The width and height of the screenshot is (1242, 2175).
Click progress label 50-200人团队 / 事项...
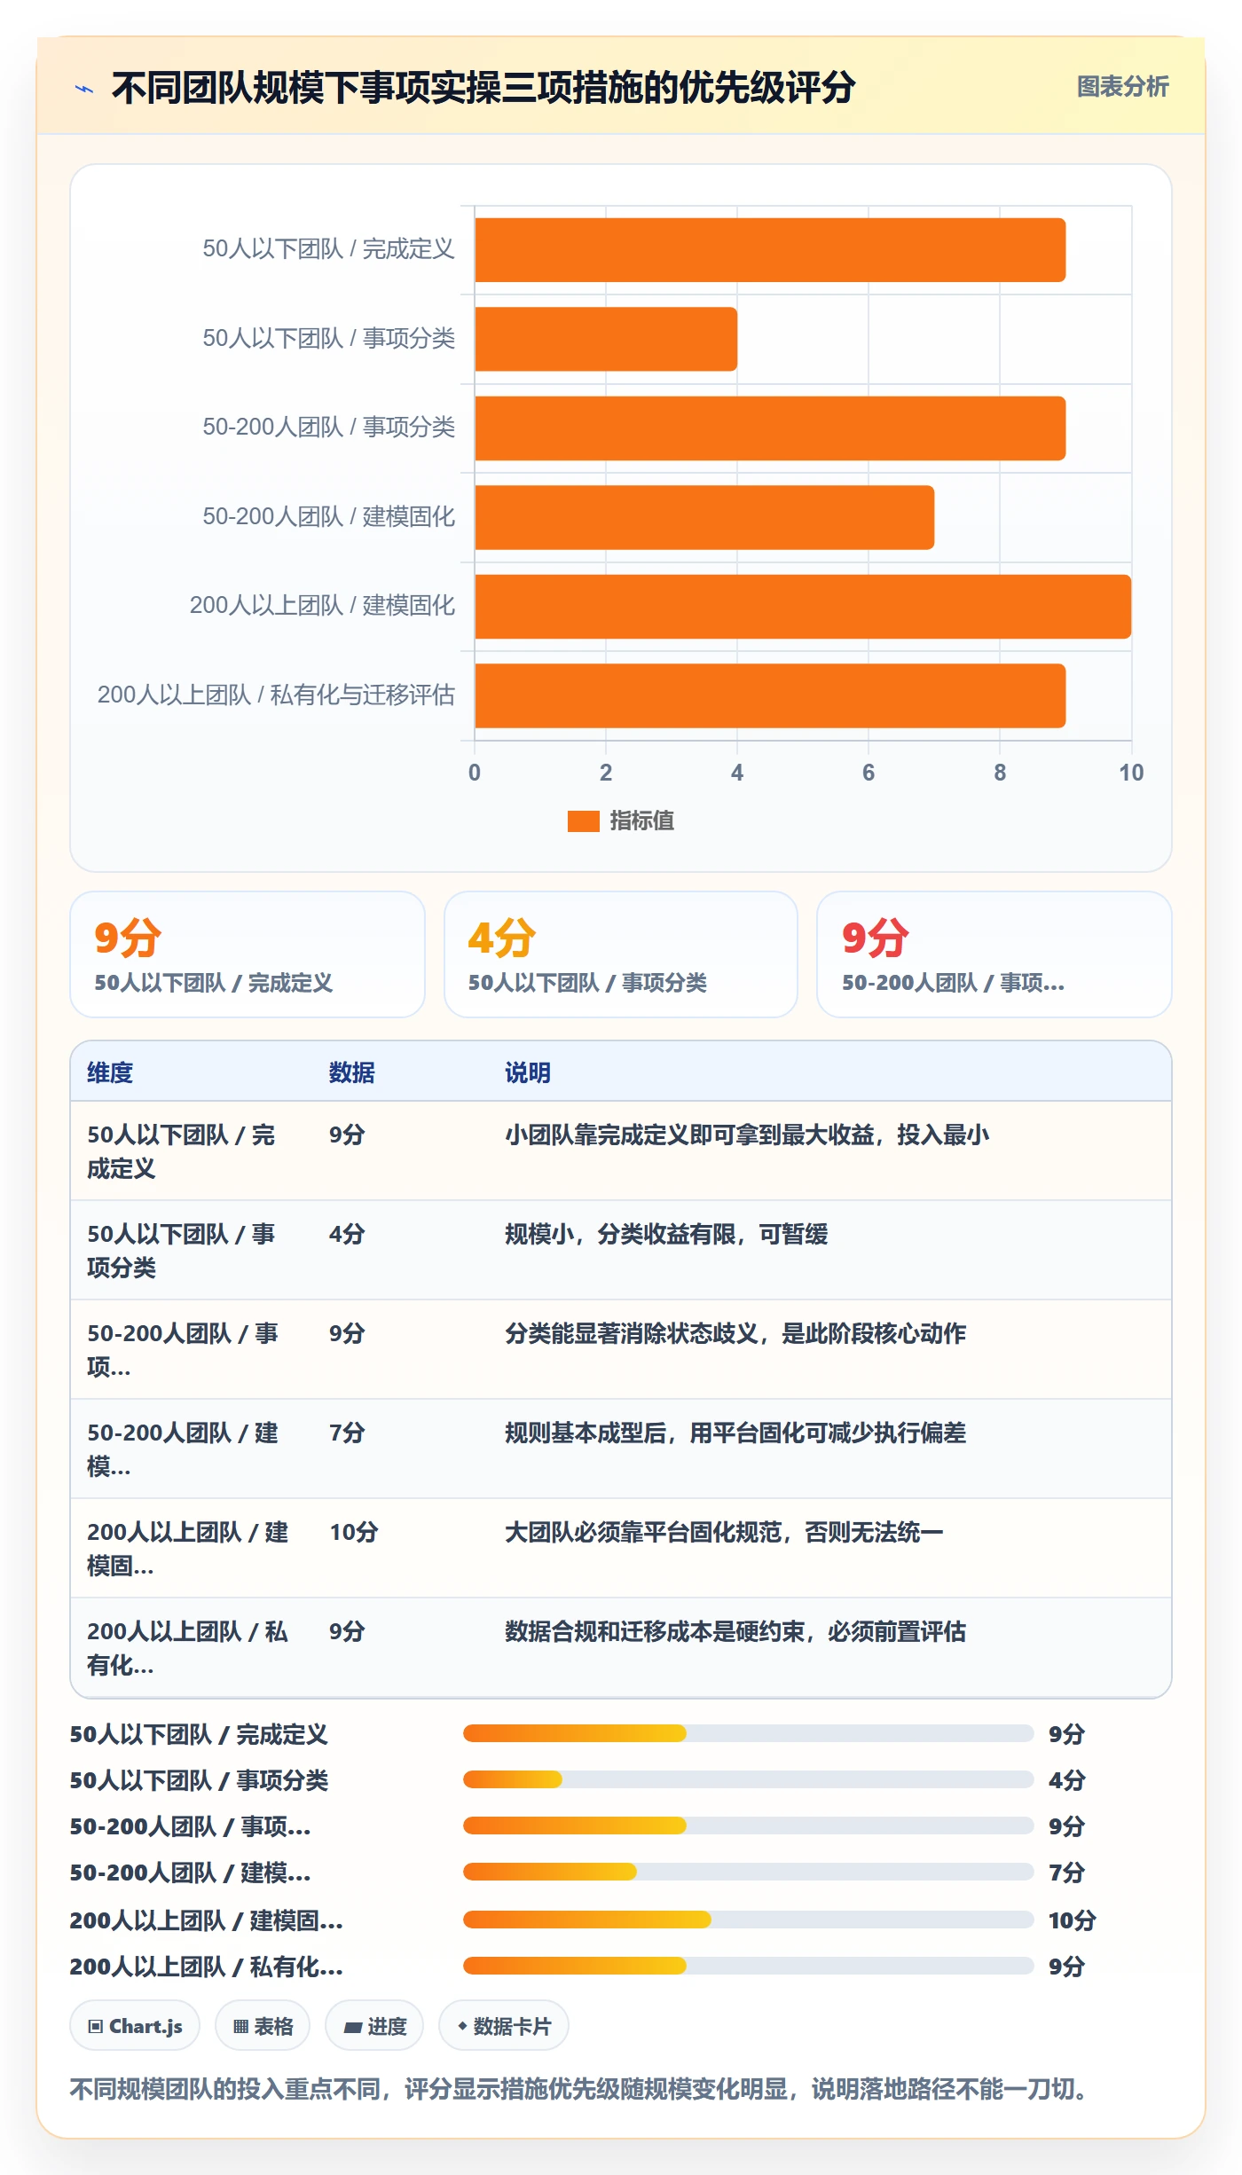tap(190, 1826)
